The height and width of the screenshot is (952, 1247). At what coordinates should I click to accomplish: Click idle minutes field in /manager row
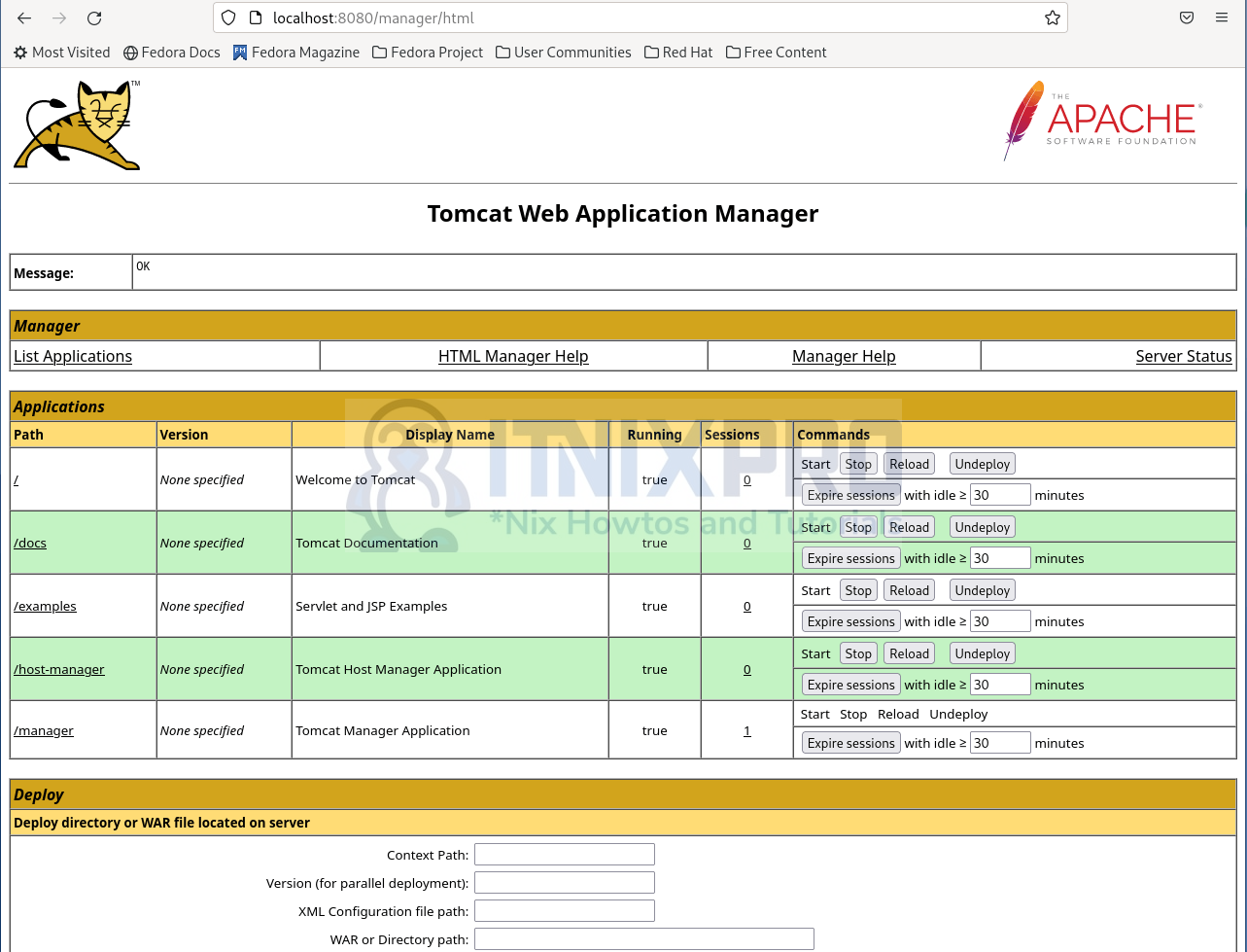pos(1000,743)
